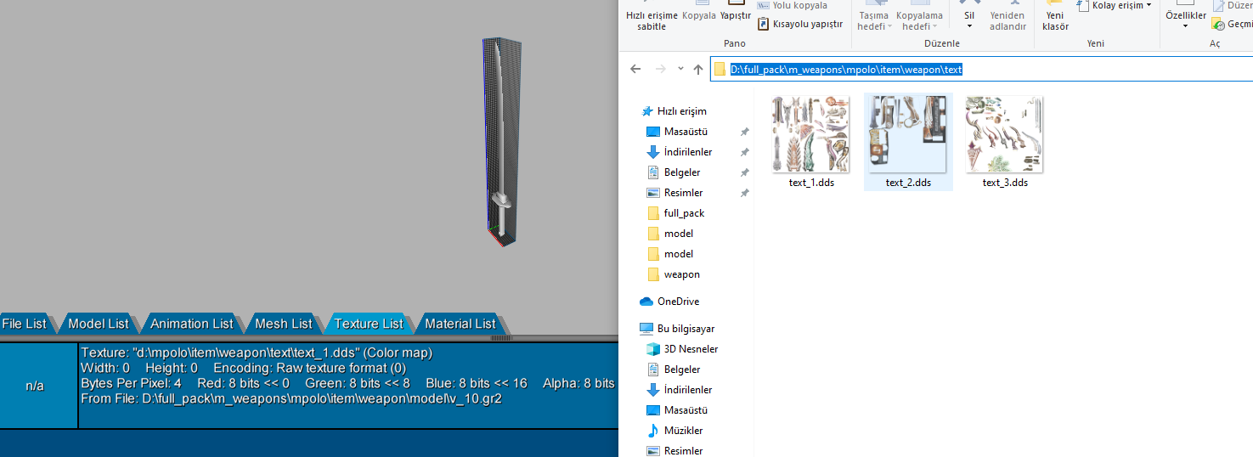Click the text_3.dds file name
This screenshot has height=457, width=1253.
[1005, 183]
